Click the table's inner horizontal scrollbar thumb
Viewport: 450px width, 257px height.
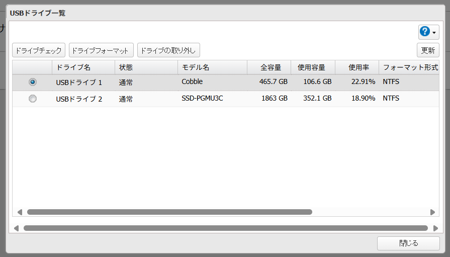tap(169, 212)
